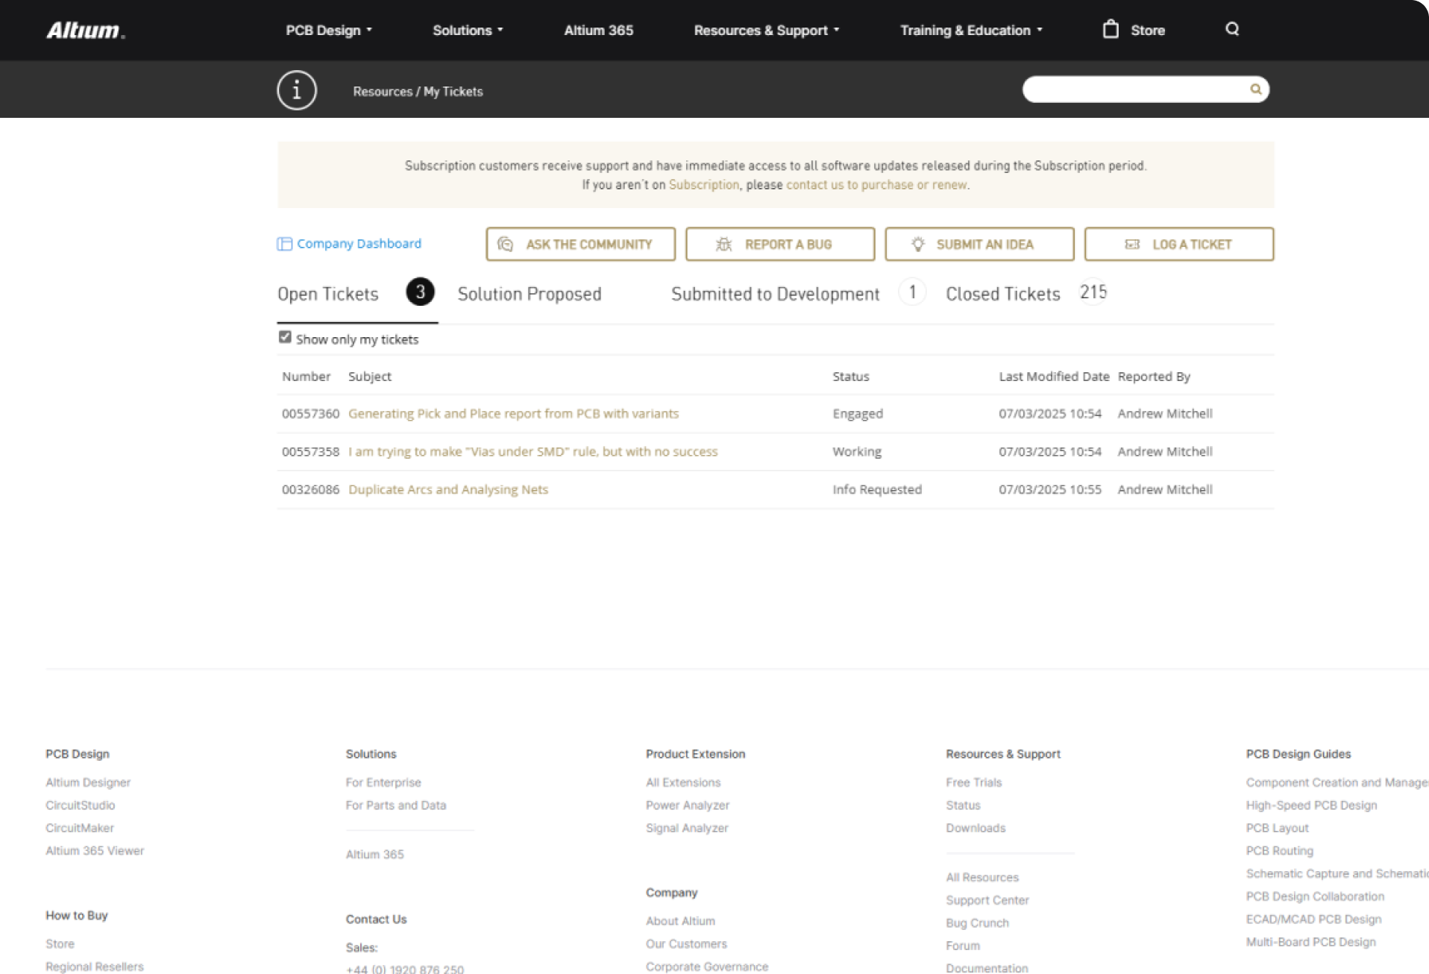1429x974 pixels.
Task: Uncheck the Show only my tickets checkbox
Action: pos(285,338)
